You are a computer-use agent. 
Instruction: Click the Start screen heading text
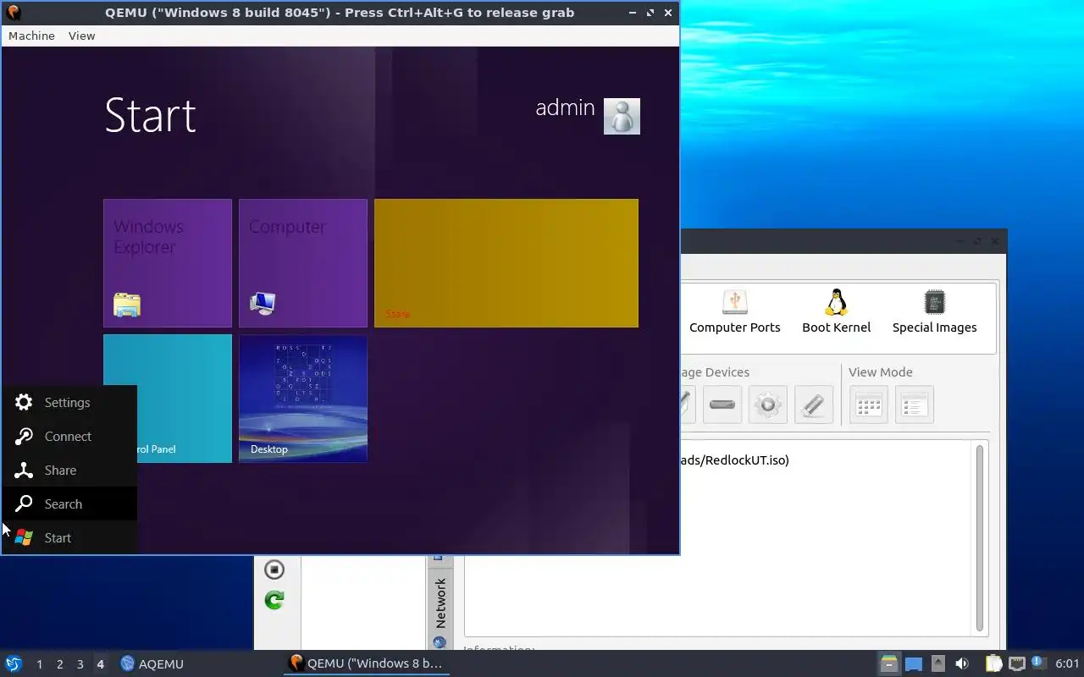150,115
